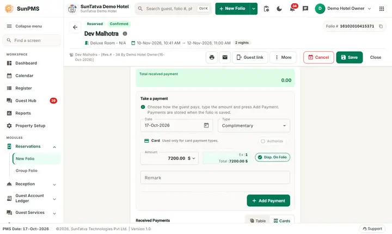This screenshot has height=234, width=392.
Task: Click the info icon in Take a payment hint
Action: pos(143,107)
